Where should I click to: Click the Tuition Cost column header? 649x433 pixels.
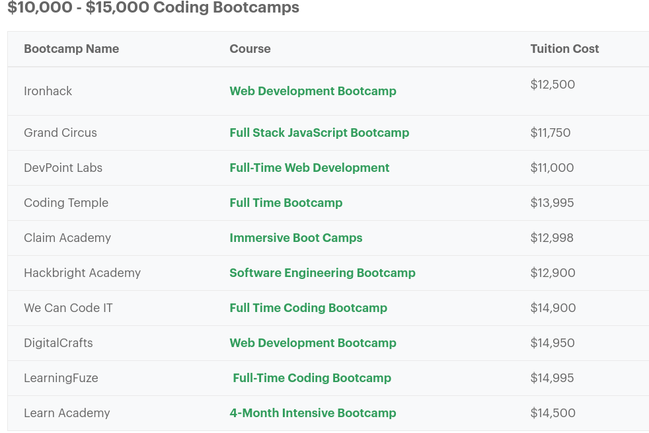pos(564,49)
